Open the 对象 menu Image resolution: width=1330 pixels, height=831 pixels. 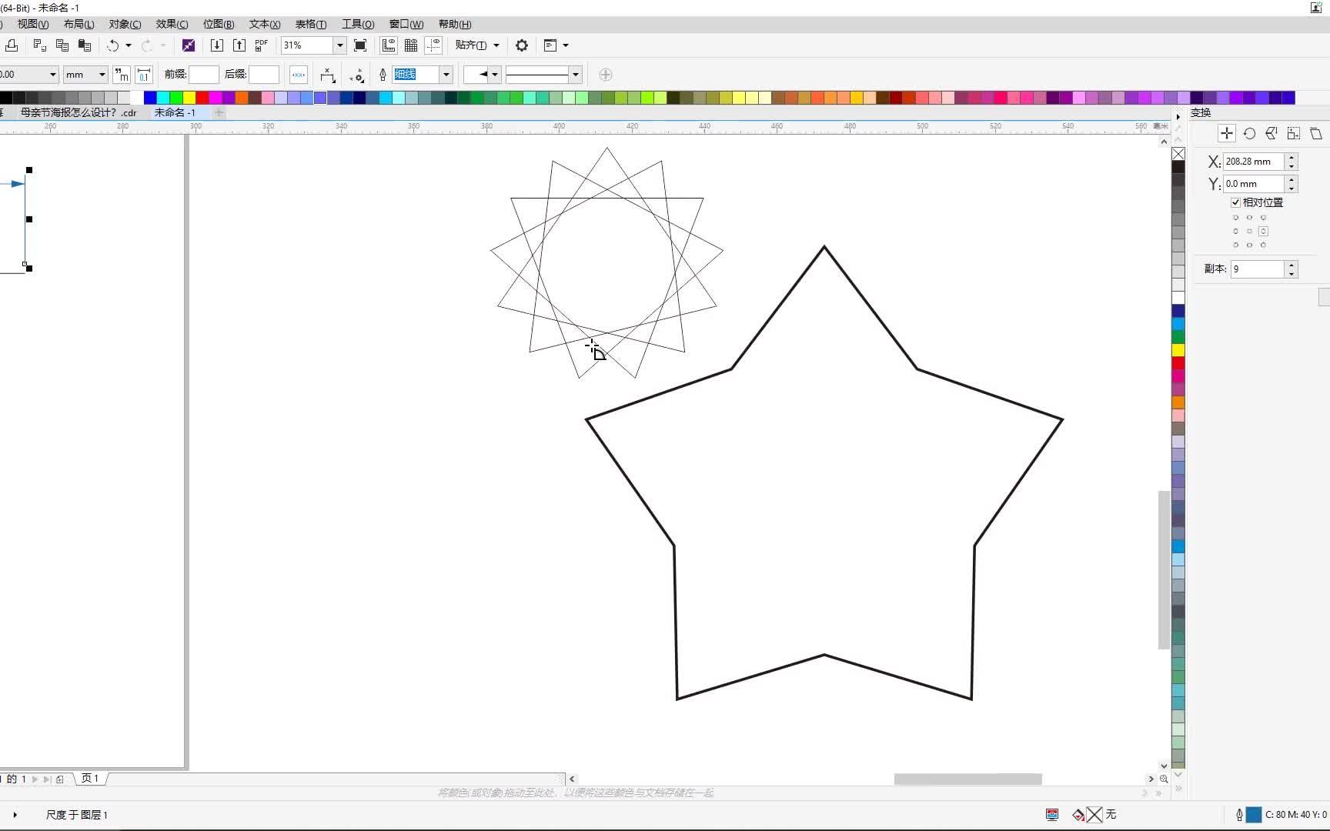pos(125,24)
